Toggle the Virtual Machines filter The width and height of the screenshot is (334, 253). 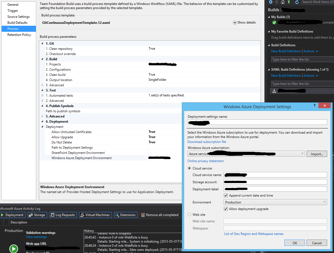pyautogui.click(x=96, y=215)
